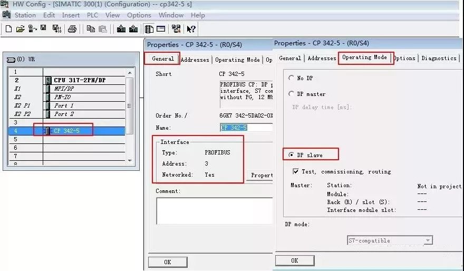This screenshot has height=271, width=464.
Task: Open the DP mode S7-compatible dropdown
Action: pos(428,240)
